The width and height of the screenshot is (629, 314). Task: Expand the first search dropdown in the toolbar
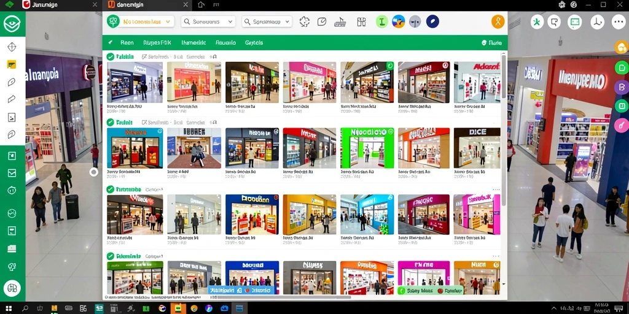(208, 21)
